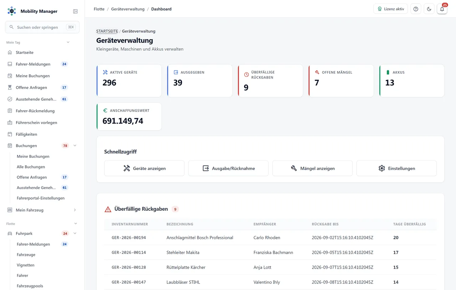This screenshot has width=456, height=290.
Task: Click the euro icon on Anschaffungswert card
Action: 105,111
